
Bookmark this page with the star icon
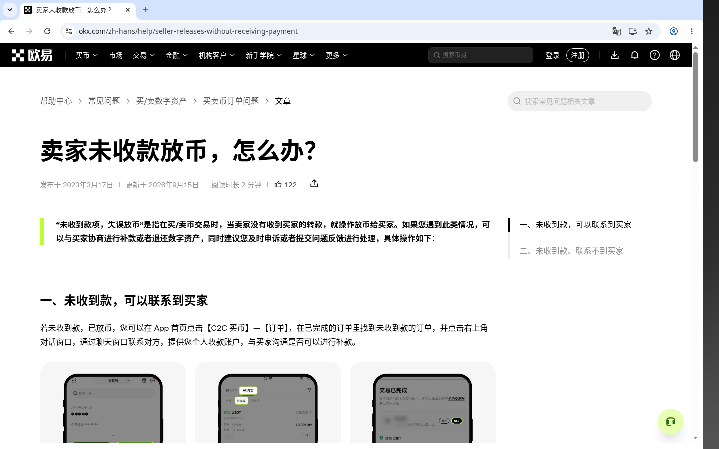649,31
